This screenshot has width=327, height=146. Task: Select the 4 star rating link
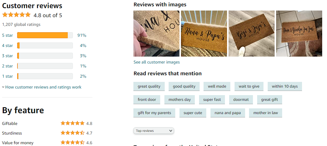(x=8, y=45)
